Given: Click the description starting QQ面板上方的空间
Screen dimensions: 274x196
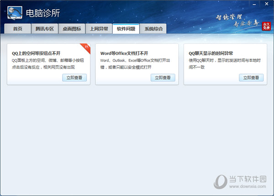Looking at the screenshot, I should pyautogui.click(x=48, y=64).
